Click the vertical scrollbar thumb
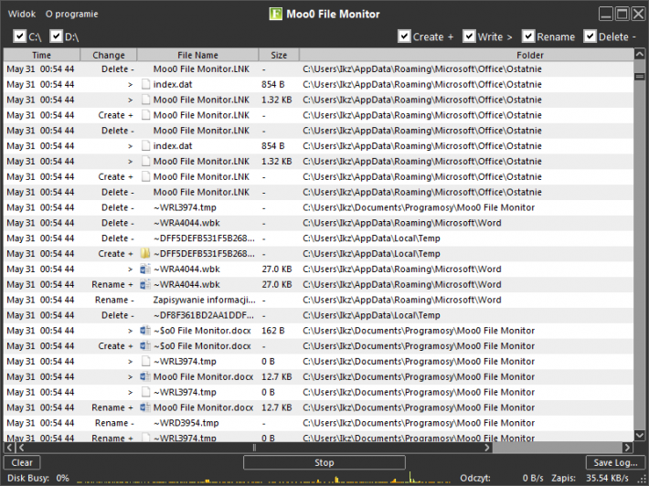The image size is (649, 486). tap(640, 77)
